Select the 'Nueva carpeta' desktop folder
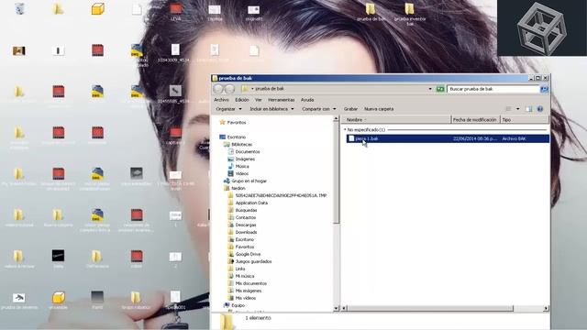 (58, 215)
